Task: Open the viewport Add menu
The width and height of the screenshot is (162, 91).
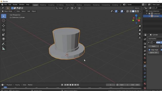Action: point(29,11)
